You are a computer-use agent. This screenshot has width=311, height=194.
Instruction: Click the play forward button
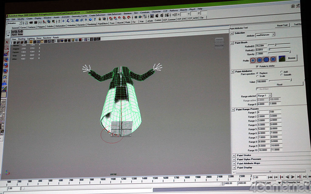click(293, 177)
